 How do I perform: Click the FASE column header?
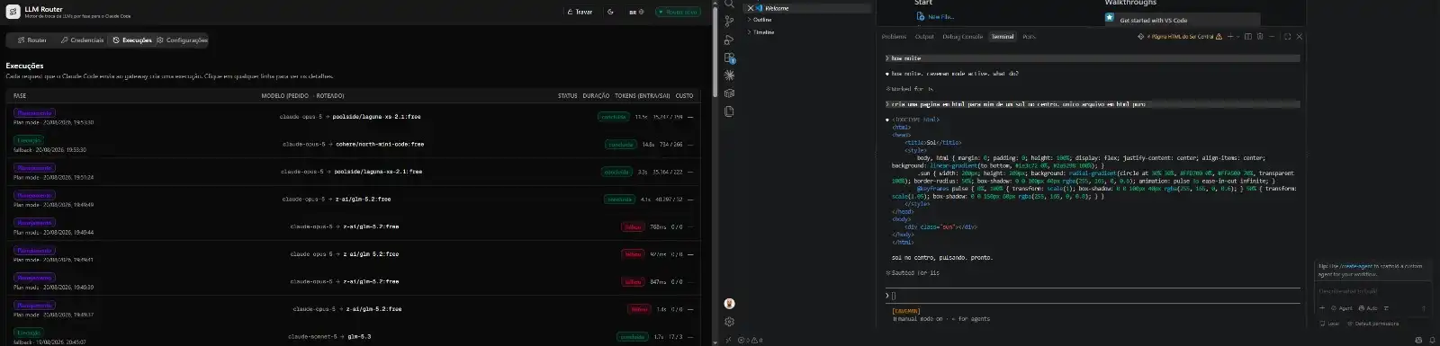coord(20,95)
